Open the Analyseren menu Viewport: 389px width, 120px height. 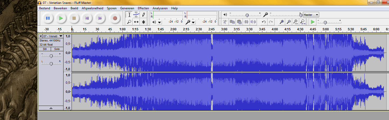[x=160, y=8]
